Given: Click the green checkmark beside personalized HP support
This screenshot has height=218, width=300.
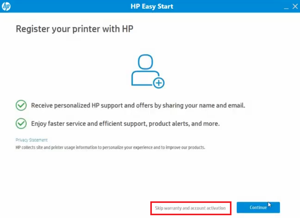Looking at the screenshot, I should (x=21, y=105).
